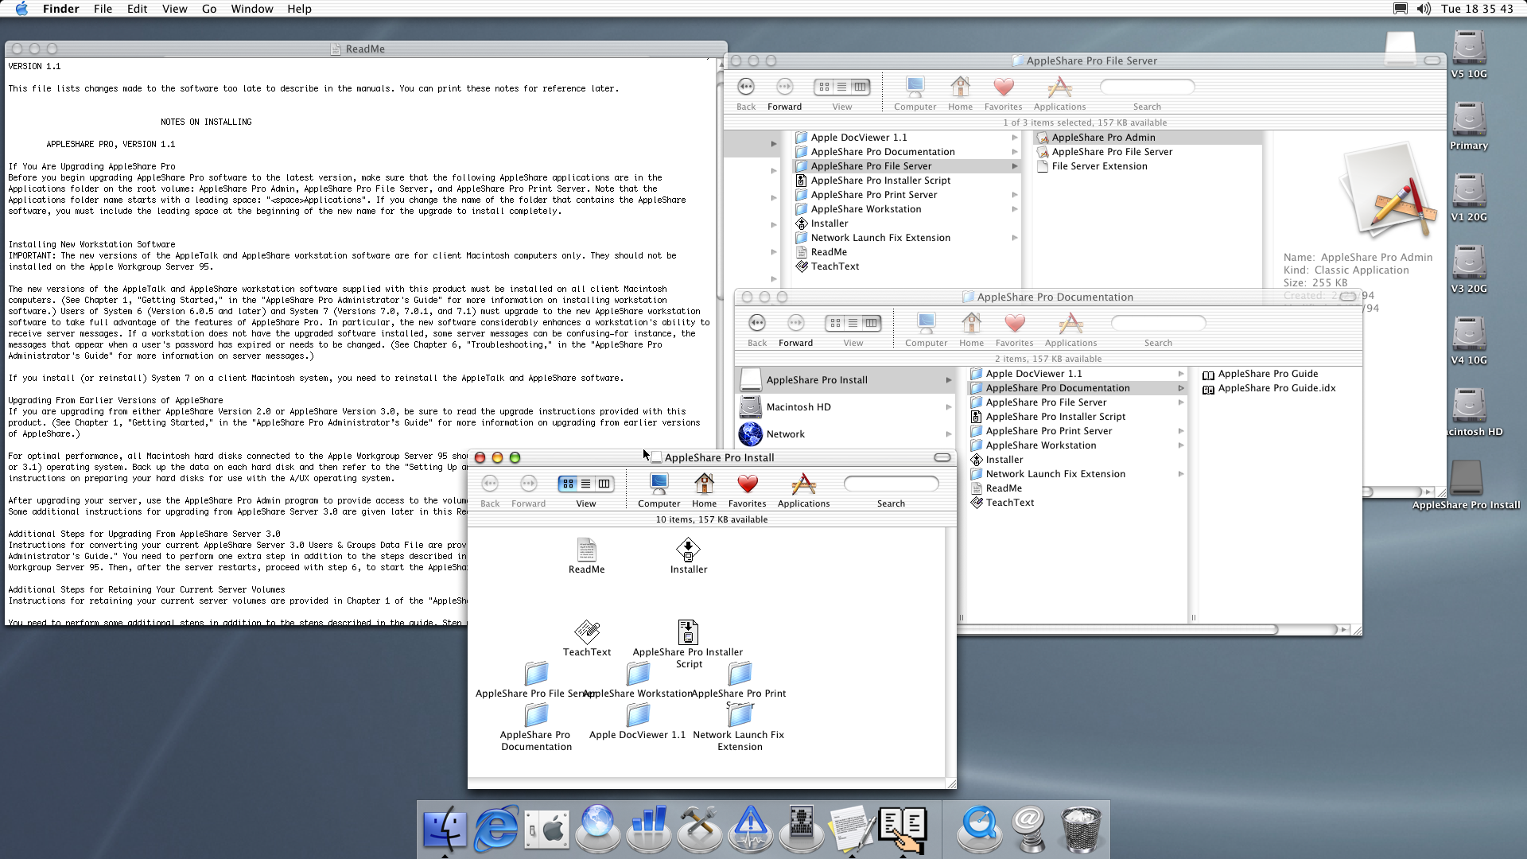Click the TextEdit icon in the Dock
The image size is (1527, 859).
point(852,829)
